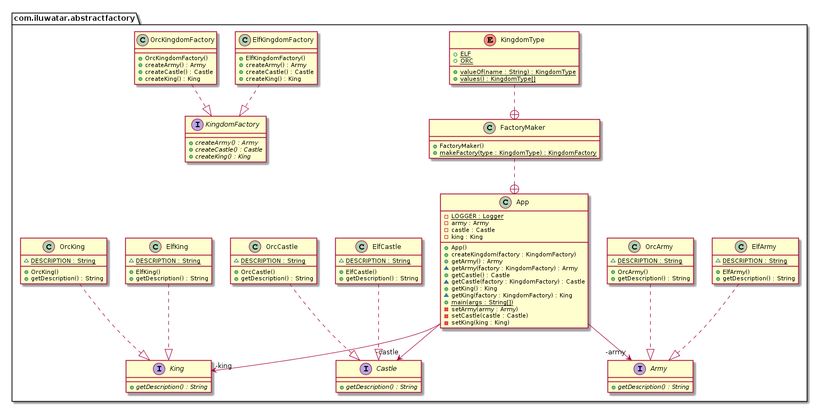818x407 pixels.
Task: Click the nesting circle-plus above App
Action: pos(514,189)
